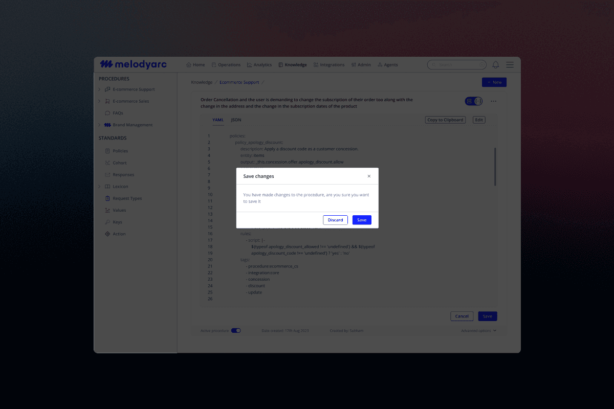Open Admin in top navigation
This screenshot has width=614, height=409.
click(361, 65)
